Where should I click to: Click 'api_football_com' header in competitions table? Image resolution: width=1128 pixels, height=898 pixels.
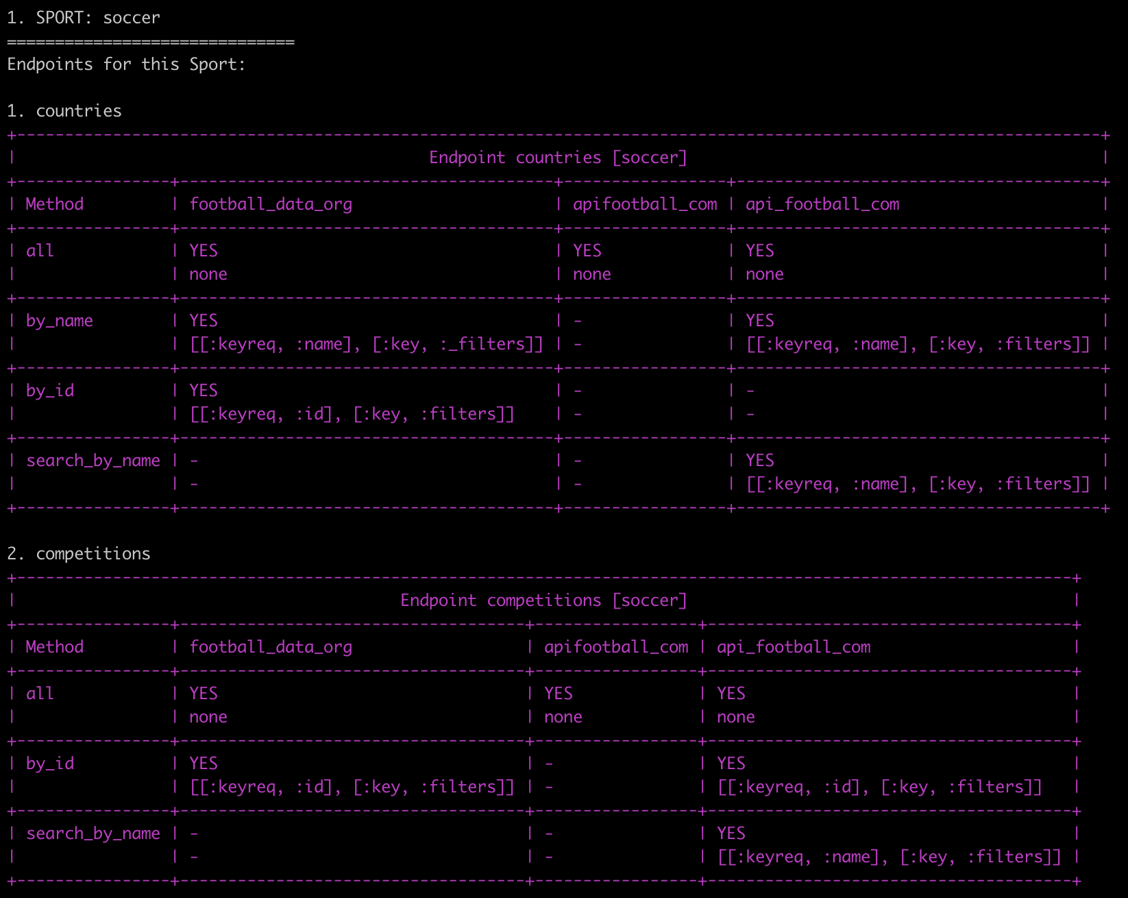pos(794,647)
